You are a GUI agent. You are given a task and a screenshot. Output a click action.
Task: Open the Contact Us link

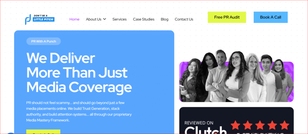(184, 19)
